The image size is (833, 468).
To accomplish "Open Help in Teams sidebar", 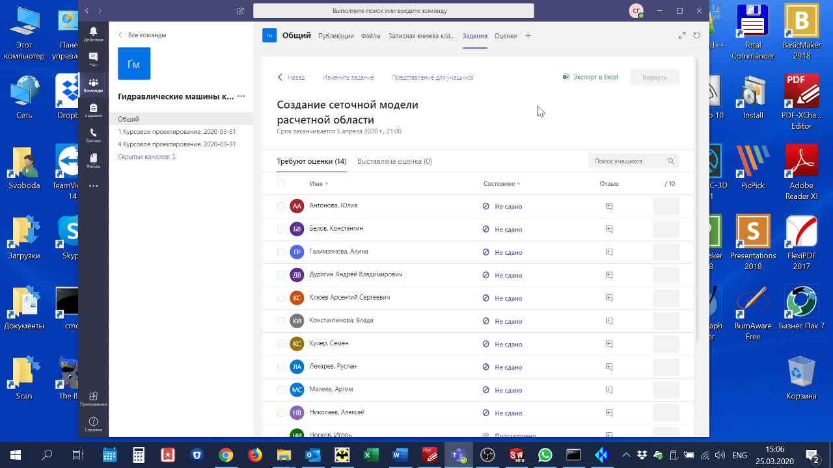I will coord(93,424).
